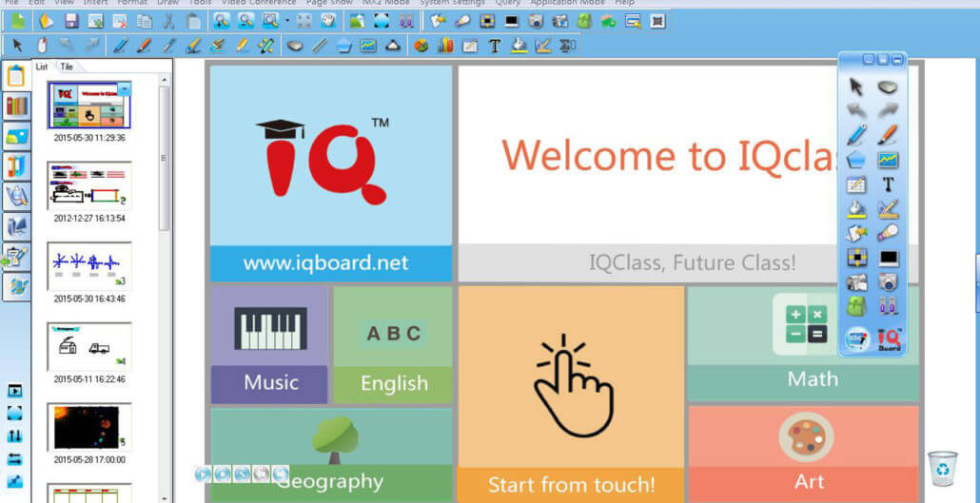The height and width of the screenshot is (503, 980).
Task: Click the Text T in floating toolbox
Action: click(x=888, y=184)
